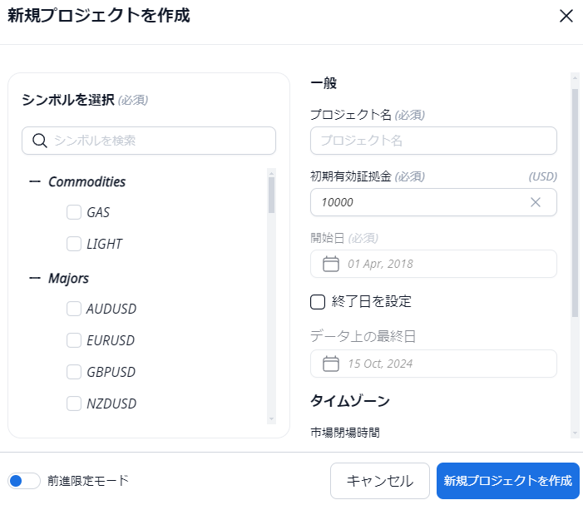Click the キャンセル button
Image resolution: width=583 pixels, height=505 pixels.
click(379, 481)
